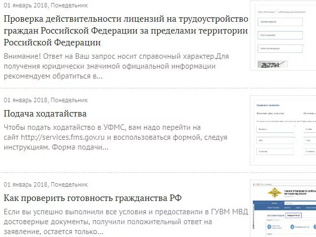Click the license check form thumbnail with captcha
This screenshot has height=237, width=316.
point(283,36)
